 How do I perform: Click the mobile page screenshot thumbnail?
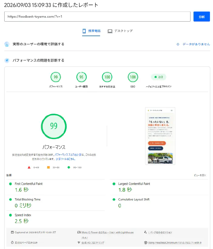point(160,136)
